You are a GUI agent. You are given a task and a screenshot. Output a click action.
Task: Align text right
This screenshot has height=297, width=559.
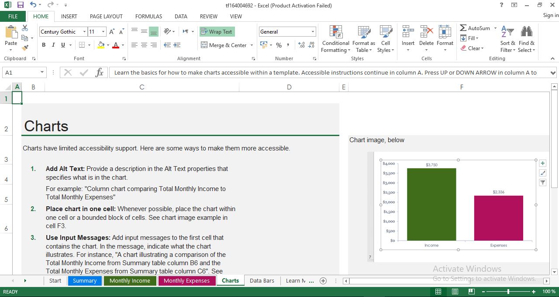[x=154, y=45]
